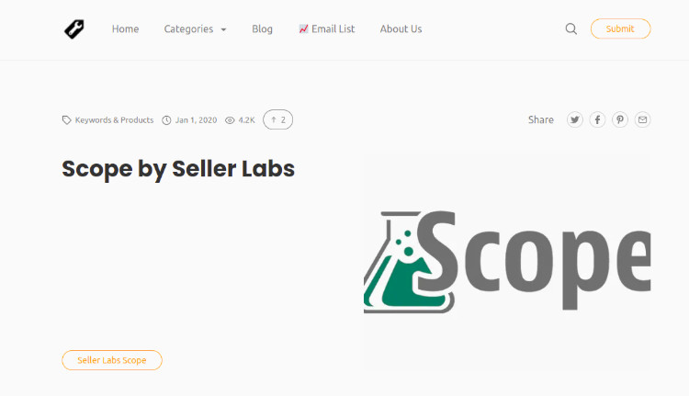This screenshot has width=689, height=396.
Task: Click the chart icon beside Email List
Action: point(303,29)
